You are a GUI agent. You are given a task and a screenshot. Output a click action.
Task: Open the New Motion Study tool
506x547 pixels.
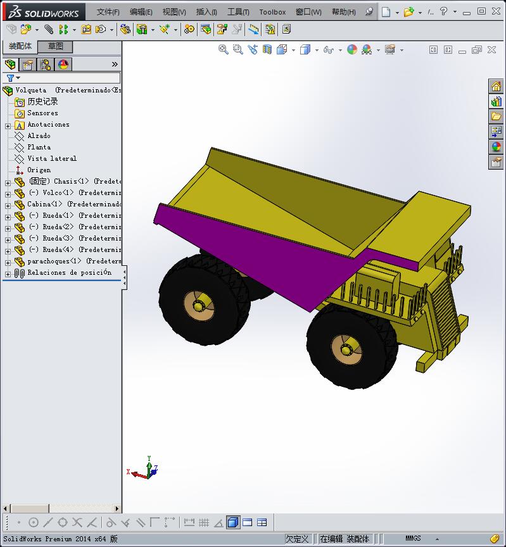click(x=189, y=29)
